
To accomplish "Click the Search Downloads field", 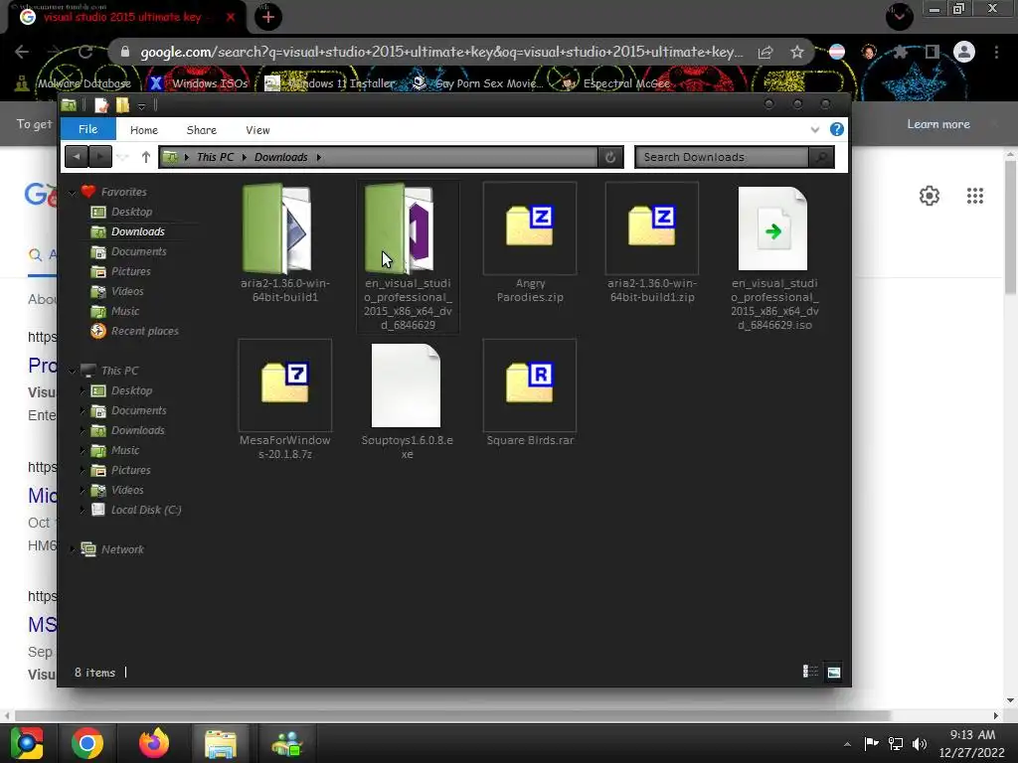I will point(722,157).
